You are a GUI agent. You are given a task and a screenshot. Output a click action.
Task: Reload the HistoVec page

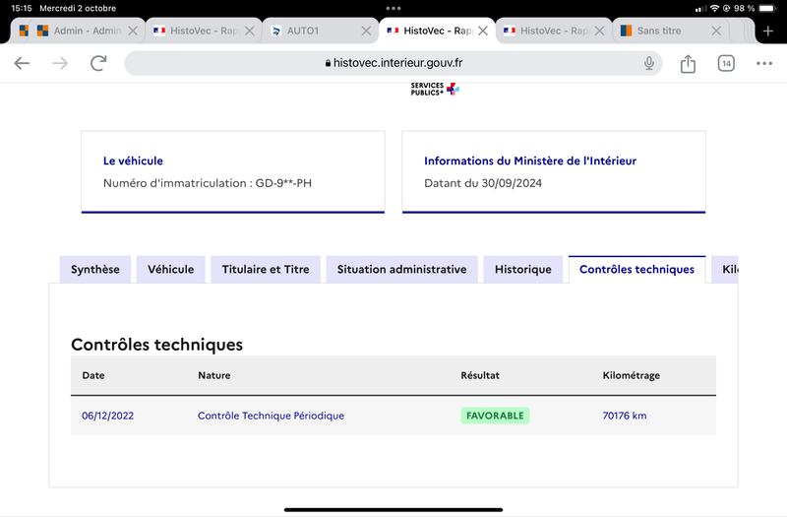(98, 63)
